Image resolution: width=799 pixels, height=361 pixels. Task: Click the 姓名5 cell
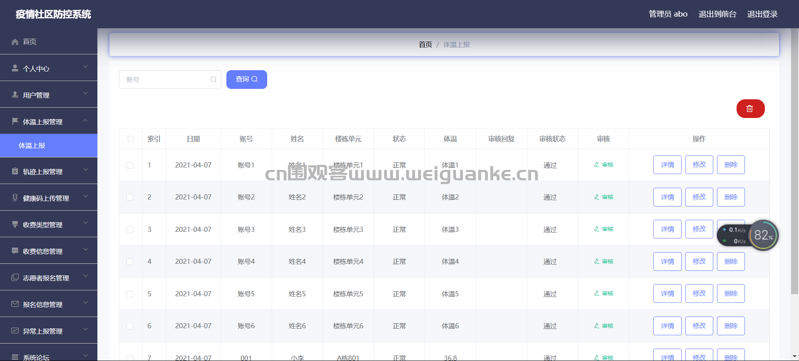(297, 294)
